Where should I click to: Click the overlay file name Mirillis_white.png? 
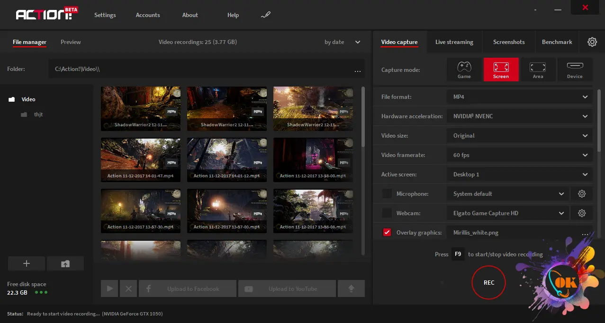point(476,233)
